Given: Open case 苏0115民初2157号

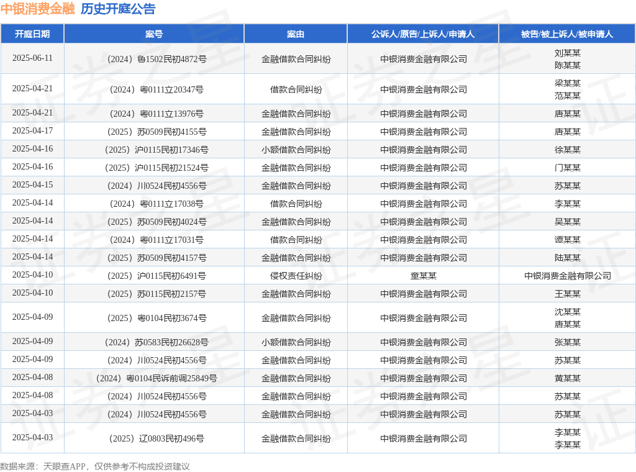Looking at the screenshot, I should click(x=157, y=294).
